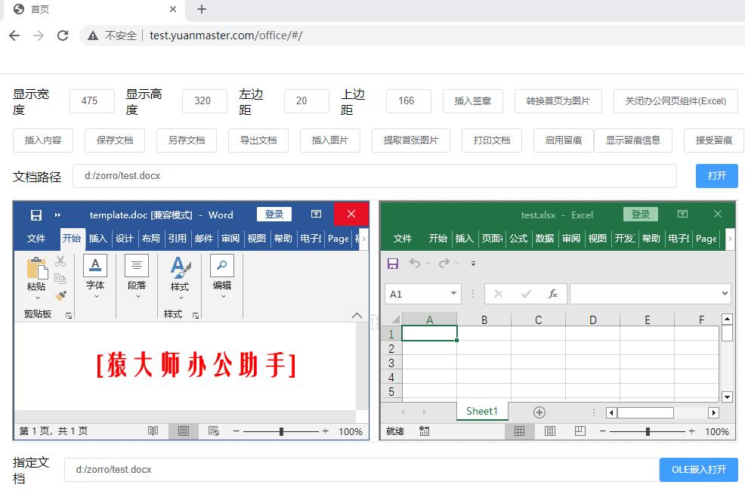This screenshot has height=494, width=745.
Task: Click Excel zoom in plus button
Action: pyautogui.click(x=692, y=431)
